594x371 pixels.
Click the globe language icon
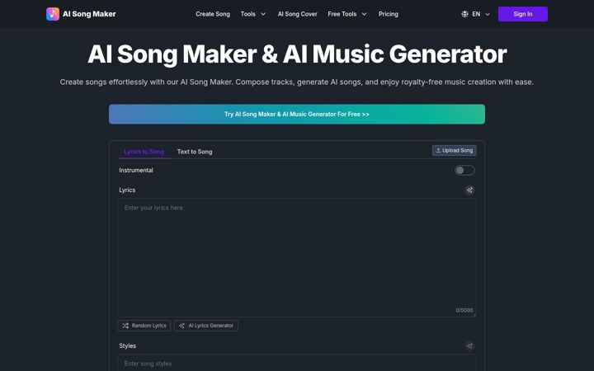(464, 14)
